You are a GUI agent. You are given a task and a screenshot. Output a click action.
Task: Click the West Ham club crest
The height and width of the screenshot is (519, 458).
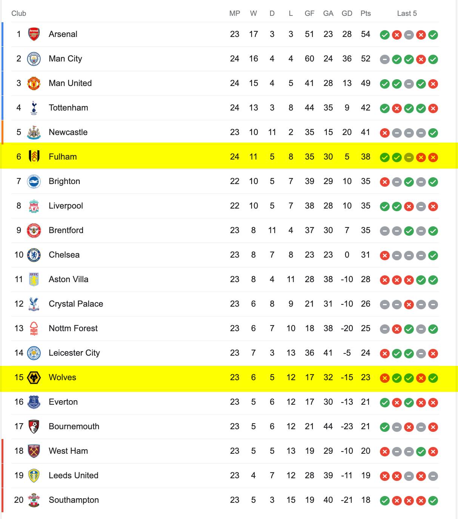click(x=34, y=451)
